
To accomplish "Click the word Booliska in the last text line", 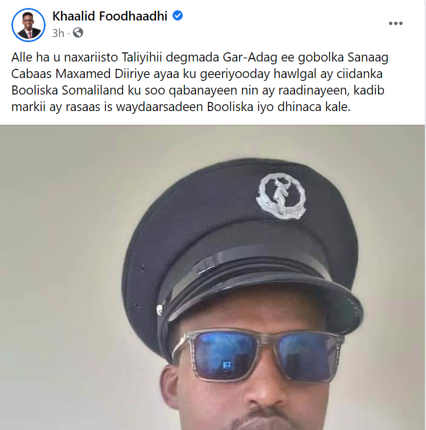I will [x=230, y=107].
